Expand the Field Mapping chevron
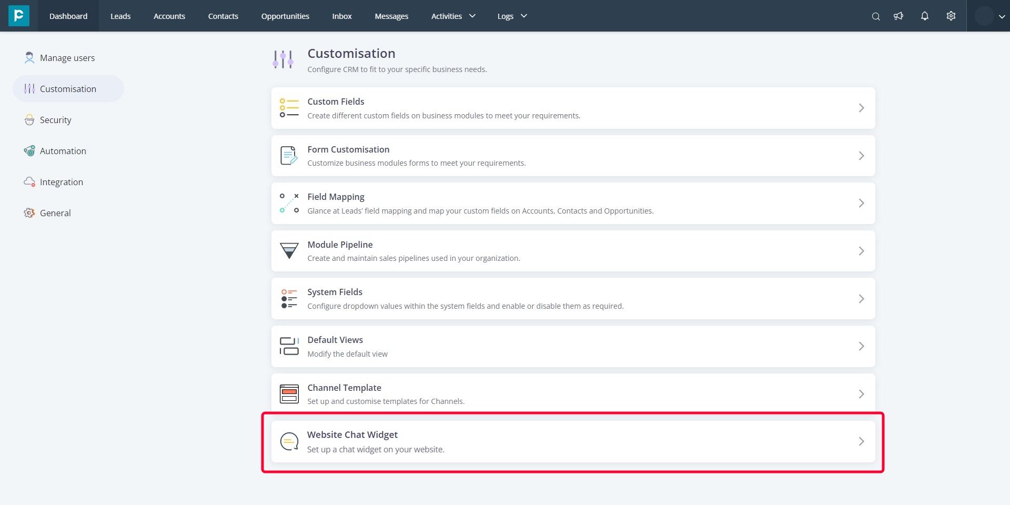1010x505 pixels. pyautogui.click(x=861, y=203)
